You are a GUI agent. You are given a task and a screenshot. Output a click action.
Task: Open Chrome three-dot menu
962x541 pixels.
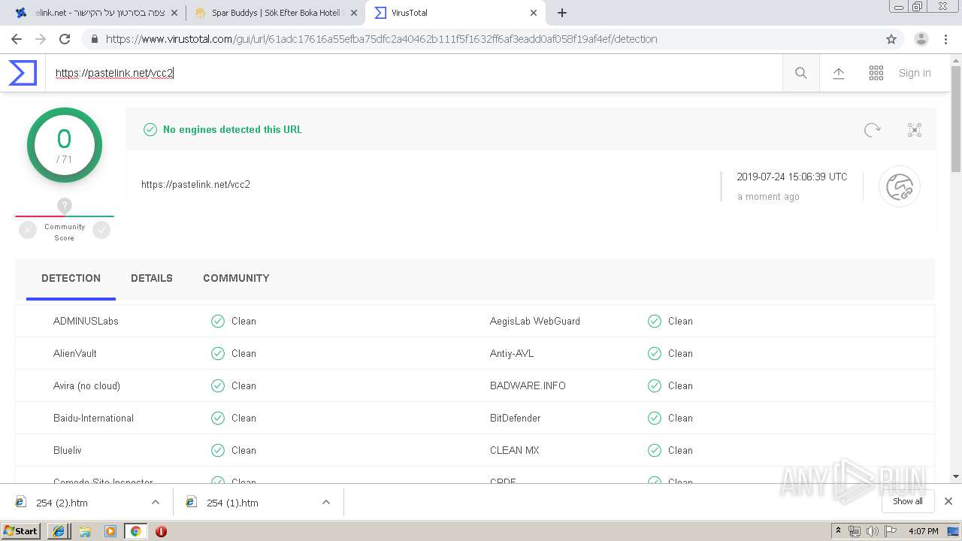(x=945, y=39)
